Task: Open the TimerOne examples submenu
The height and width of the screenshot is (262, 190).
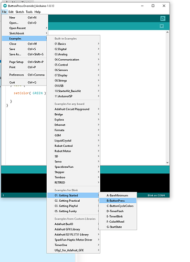Action: (73, 245)
